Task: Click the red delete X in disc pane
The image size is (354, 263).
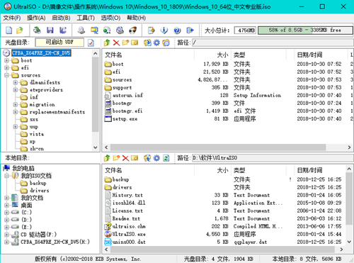Action: pyautogui.click(x=116, y=43)
